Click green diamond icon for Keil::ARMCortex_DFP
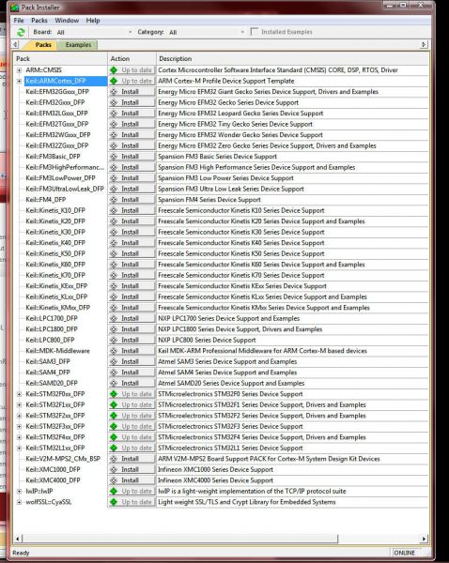 pos(114,81)
